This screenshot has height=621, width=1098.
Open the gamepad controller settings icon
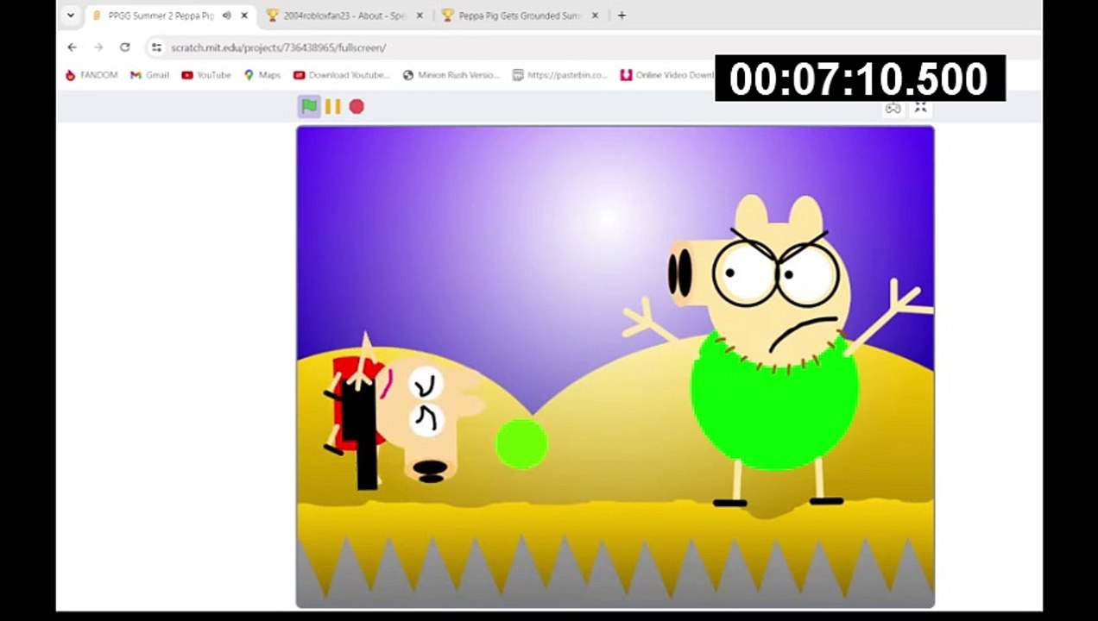click(893, 108)
